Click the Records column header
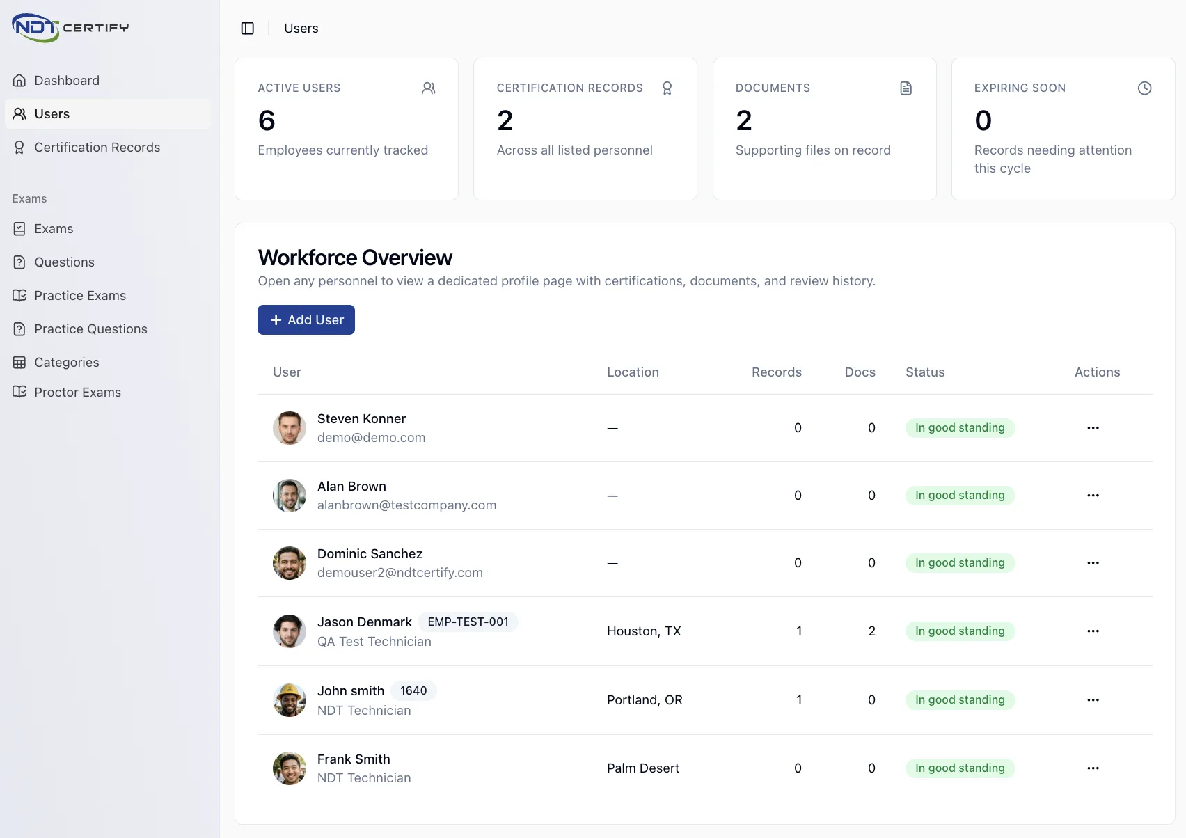This screenshot has width=1186, height=838. click(x=777, y=372)
